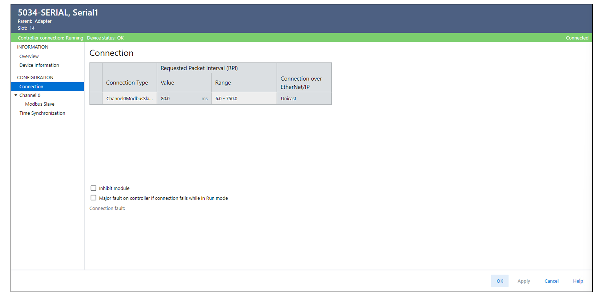The image size is (599, 296).
Task: Open Device Information page
Action: [39, 65]
